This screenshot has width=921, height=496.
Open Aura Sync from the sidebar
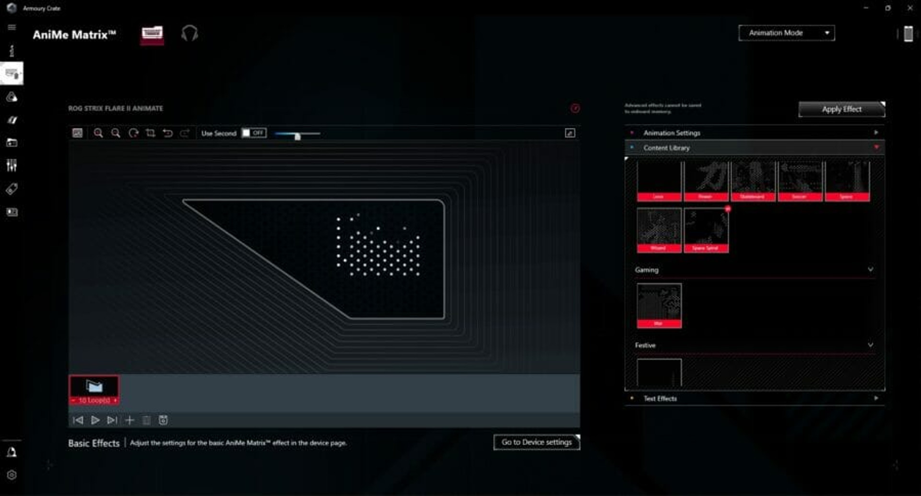(x=12, y=97)
